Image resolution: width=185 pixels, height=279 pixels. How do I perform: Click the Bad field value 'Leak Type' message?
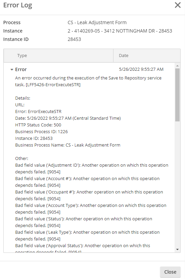[87, 236]
